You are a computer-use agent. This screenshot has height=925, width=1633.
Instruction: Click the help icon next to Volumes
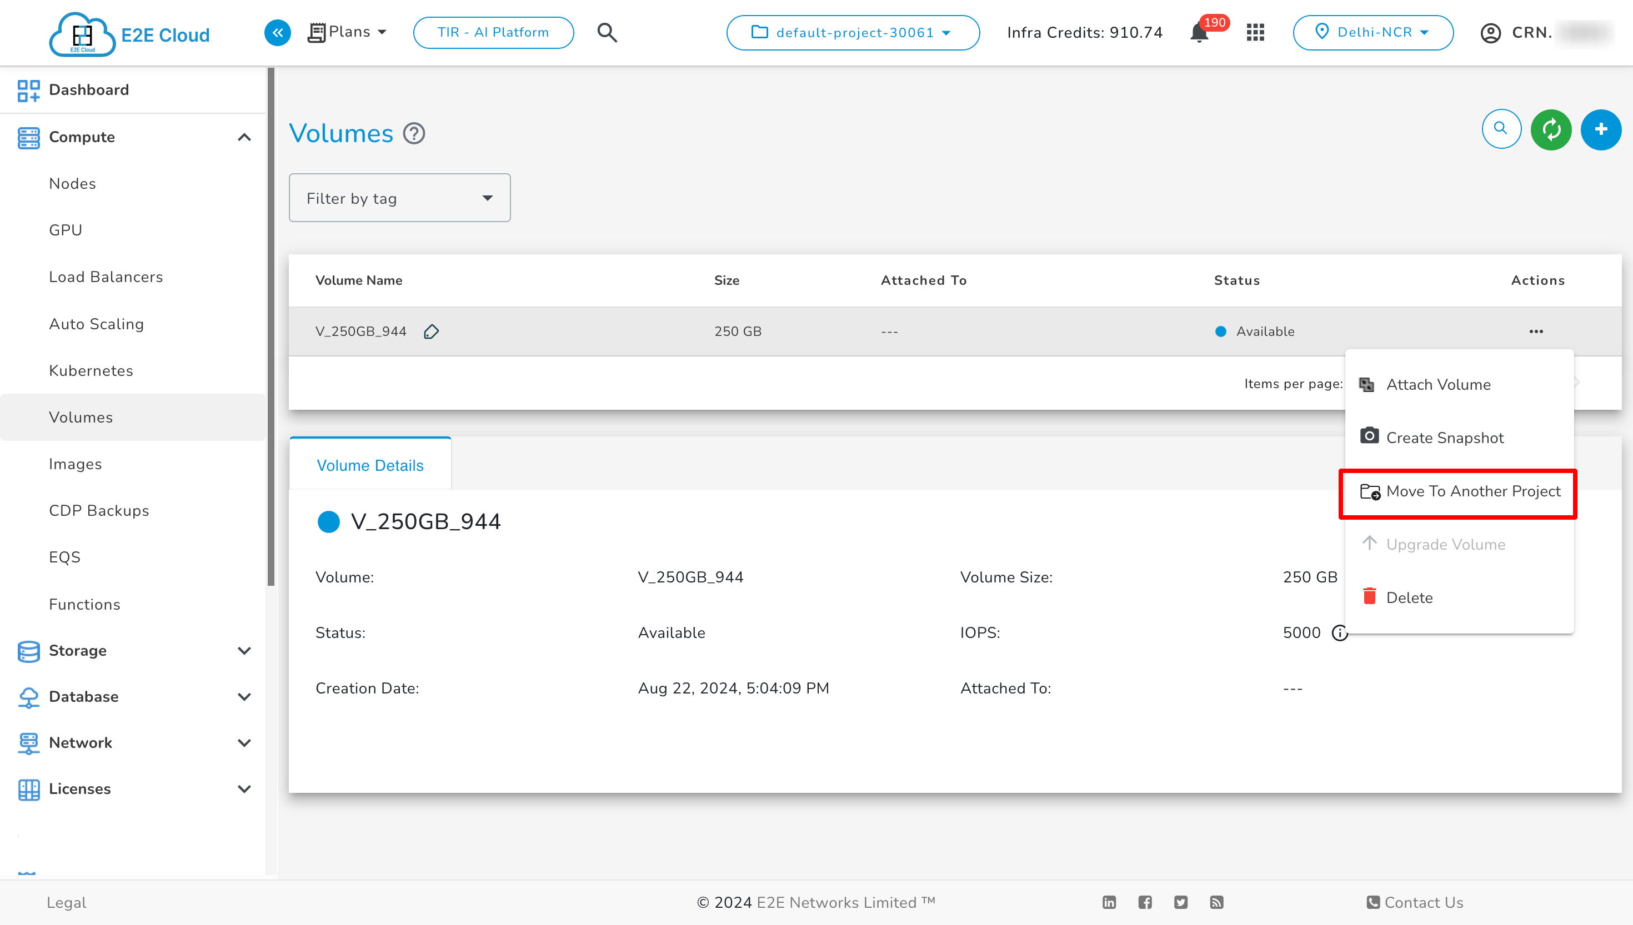(415, 133)
